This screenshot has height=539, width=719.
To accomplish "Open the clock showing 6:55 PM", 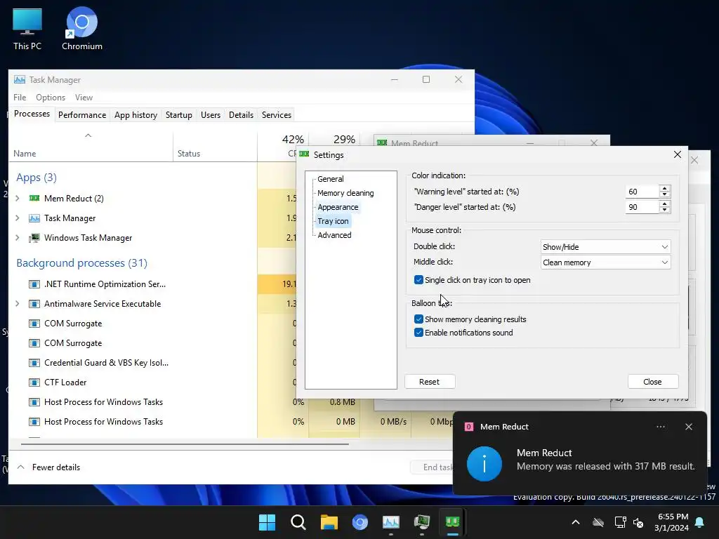I will point(671,522).
